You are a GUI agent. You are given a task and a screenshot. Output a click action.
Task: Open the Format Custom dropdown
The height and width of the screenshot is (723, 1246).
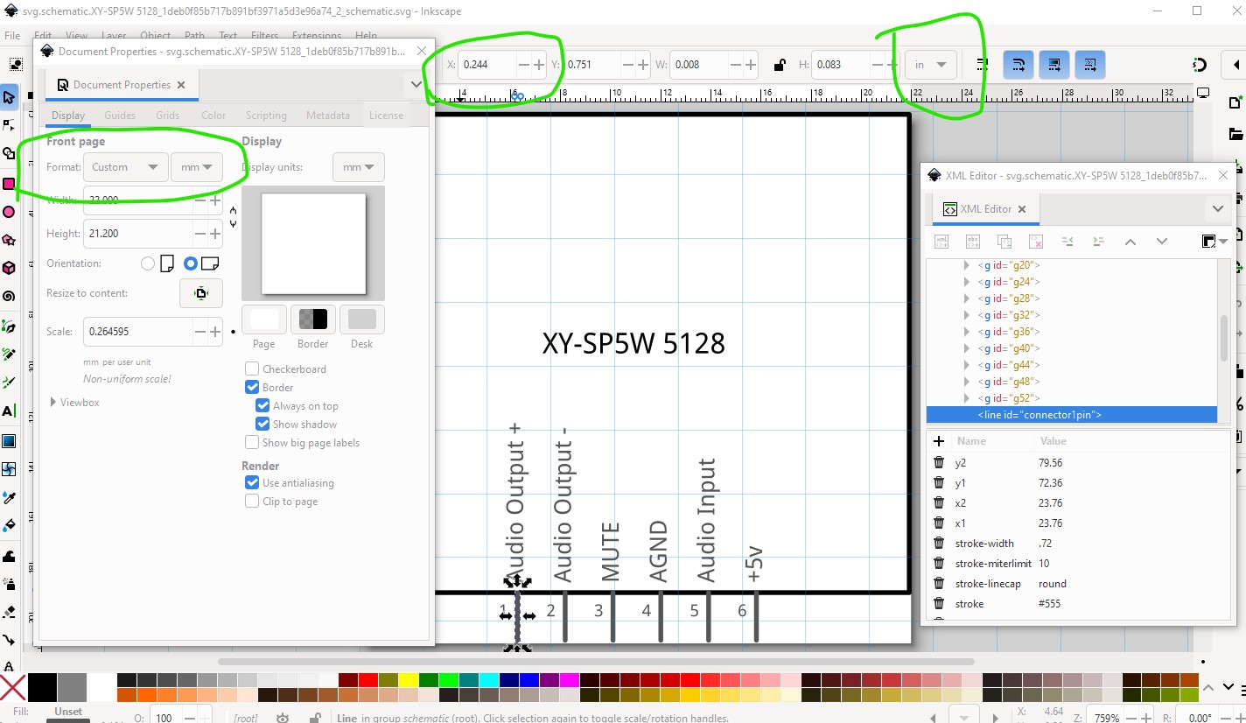(x=125, y=167)
